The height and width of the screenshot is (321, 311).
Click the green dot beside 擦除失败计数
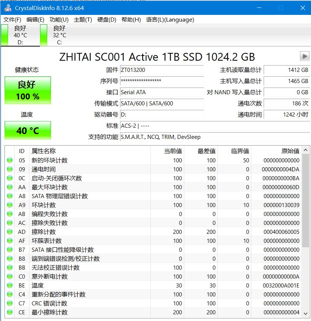point(10,223)
